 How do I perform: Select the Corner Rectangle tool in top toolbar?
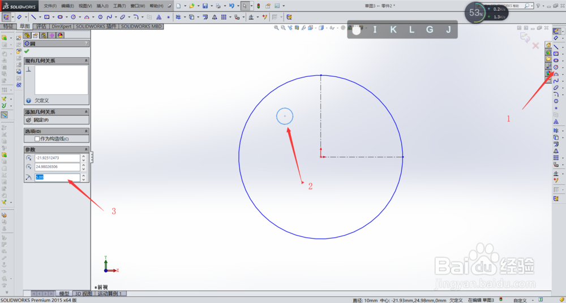click(46, 17)
